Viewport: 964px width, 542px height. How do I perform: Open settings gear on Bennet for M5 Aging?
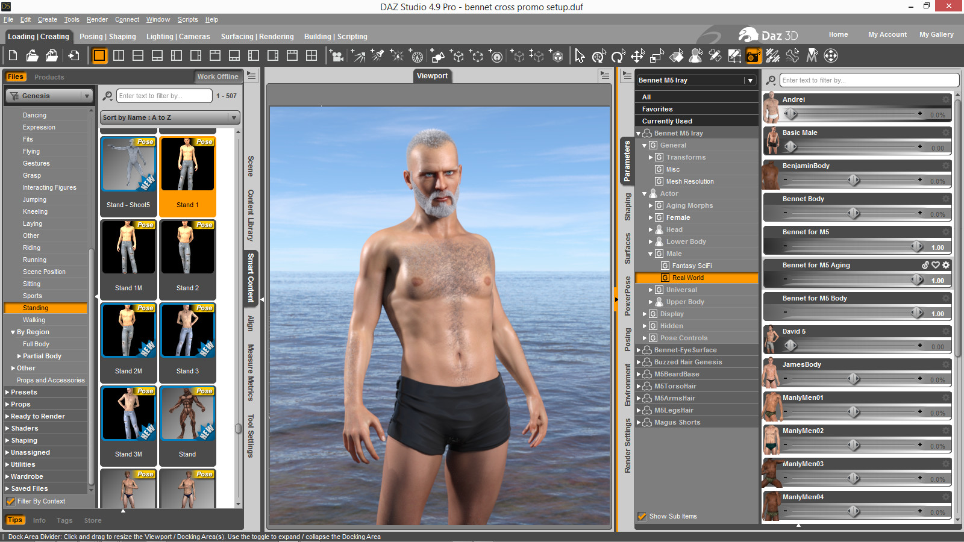click(946, 265)
